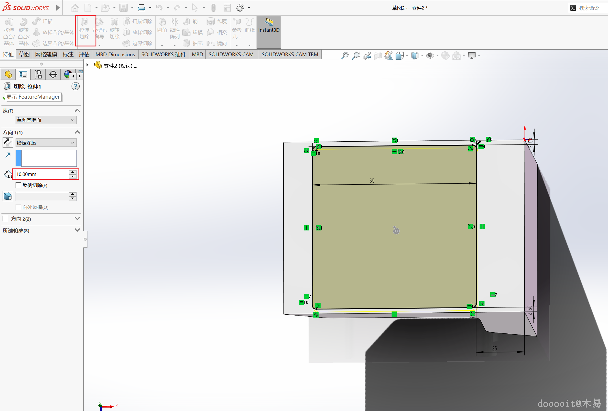The width and height of the screenshot is (608, 411).
Task: Enable the 反侧切除 checkbox
Action: click(x=19, y=185)
